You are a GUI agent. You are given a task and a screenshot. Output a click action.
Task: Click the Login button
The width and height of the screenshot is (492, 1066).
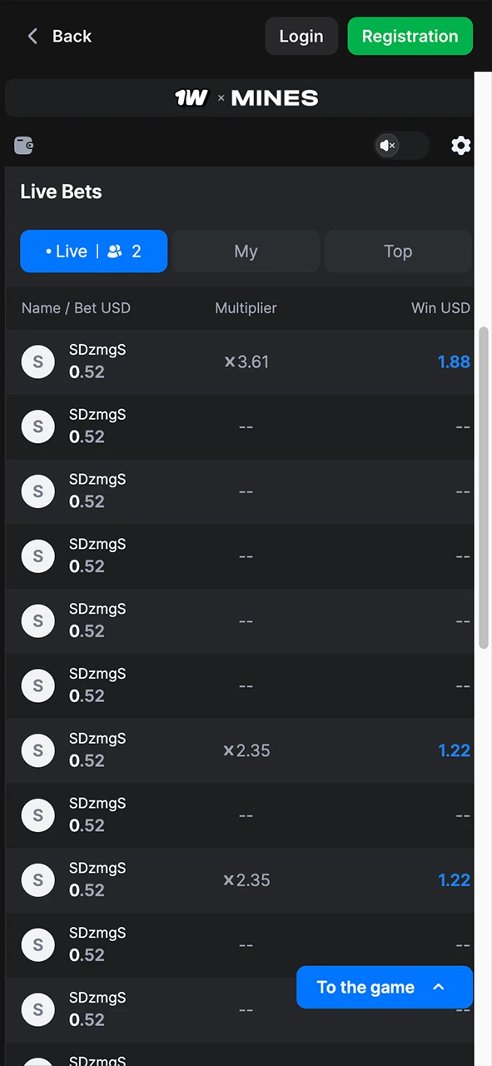click(301, 36)
